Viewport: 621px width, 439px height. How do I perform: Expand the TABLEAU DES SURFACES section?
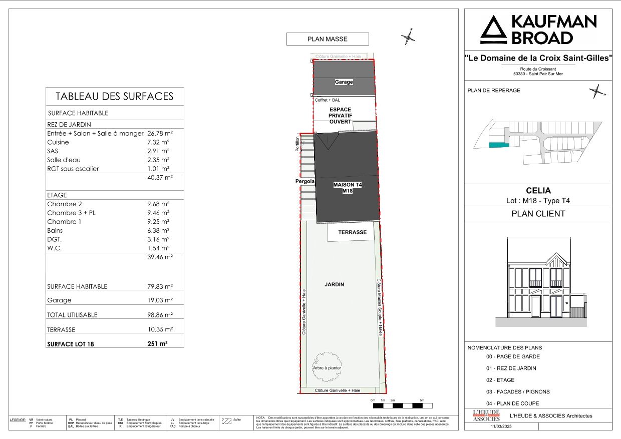[x=115, y=96]
